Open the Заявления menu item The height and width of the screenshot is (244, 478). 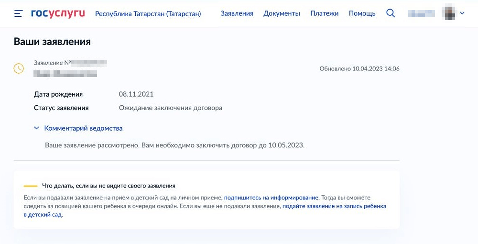coord(237,13)
